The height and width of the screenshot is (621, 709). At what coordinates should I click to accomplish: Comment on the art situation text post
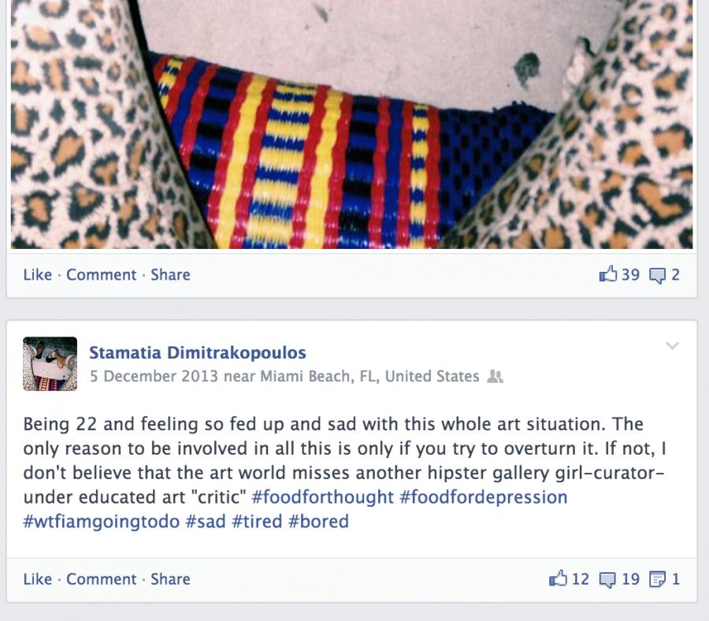(102, 579)
